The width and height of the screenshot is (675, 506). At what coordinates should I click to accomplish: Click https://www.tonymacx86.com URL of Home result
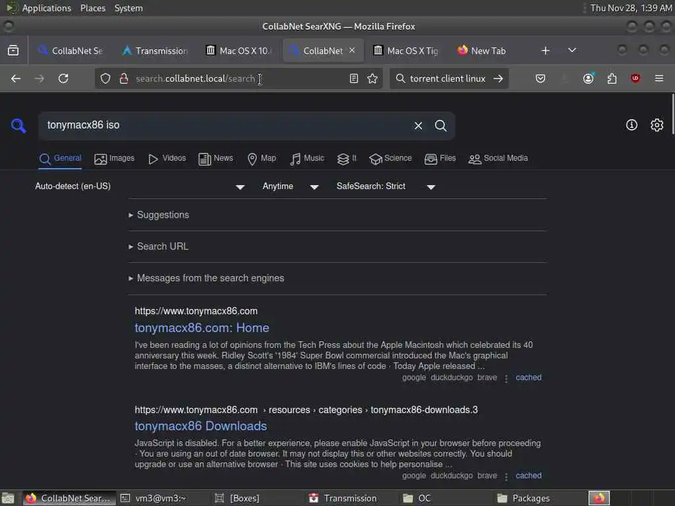coord(196,311)
